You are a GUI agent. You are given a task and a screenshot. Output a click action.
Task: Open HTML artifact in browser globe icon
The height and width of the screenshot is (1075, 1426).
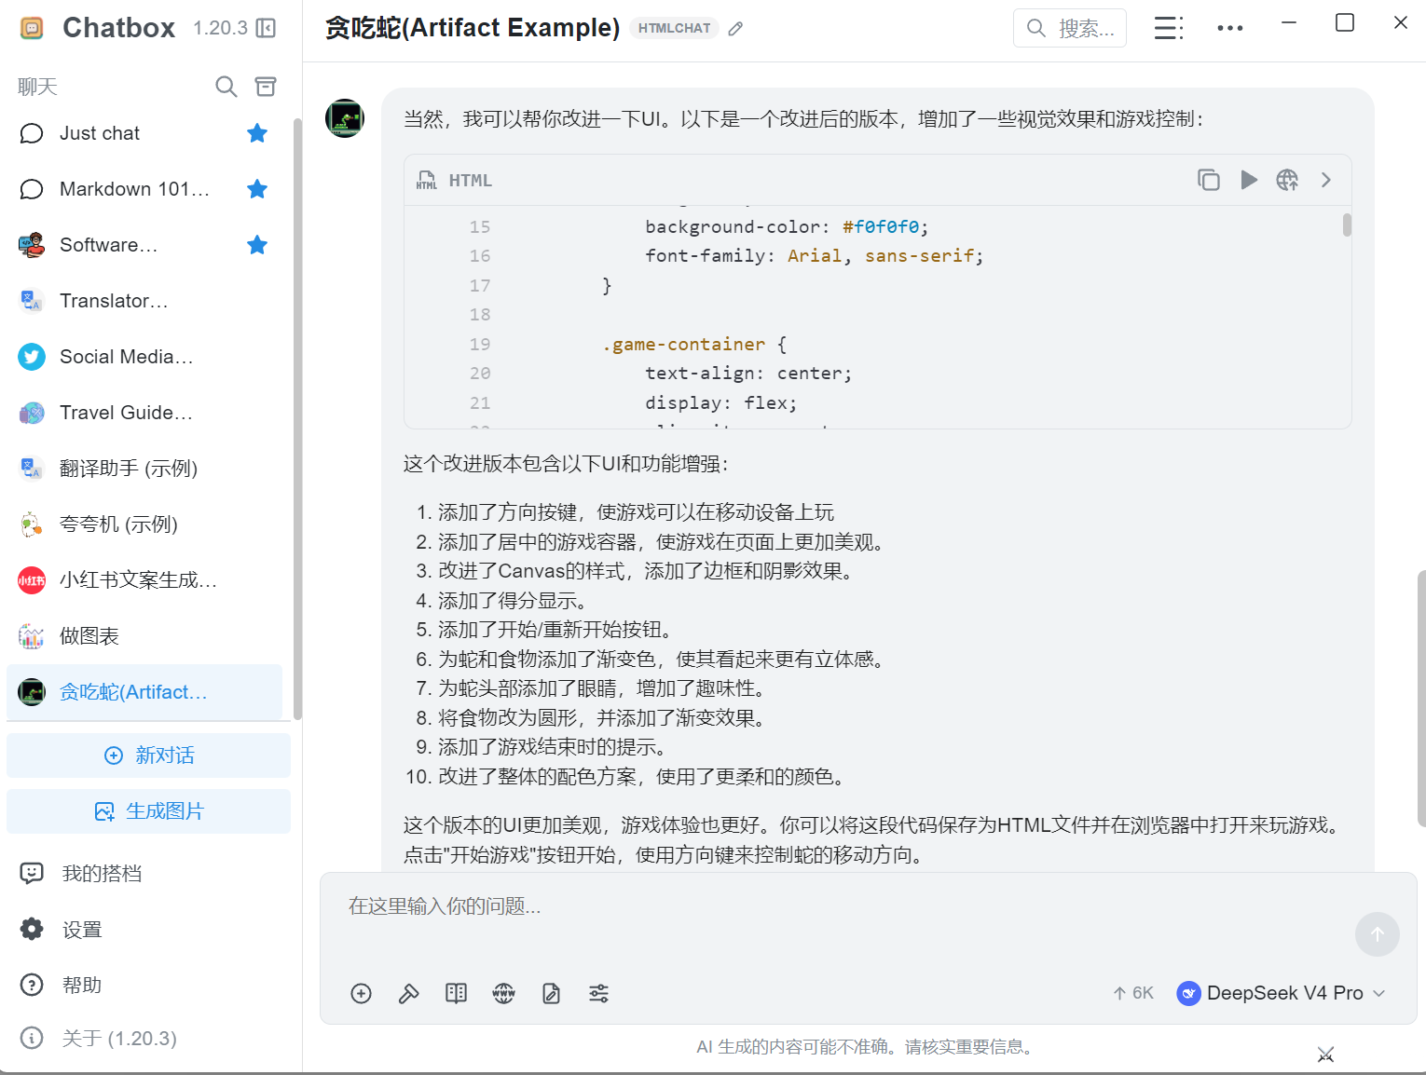[x=1287, y=180]
